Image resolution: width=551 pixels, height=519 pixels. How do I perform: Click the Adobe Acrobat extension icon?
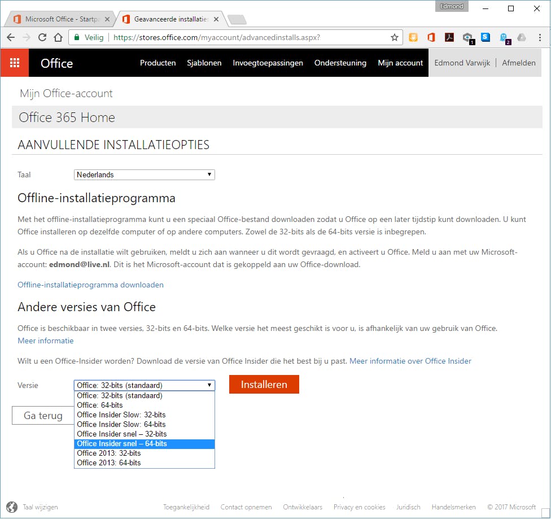click(449, 37)
